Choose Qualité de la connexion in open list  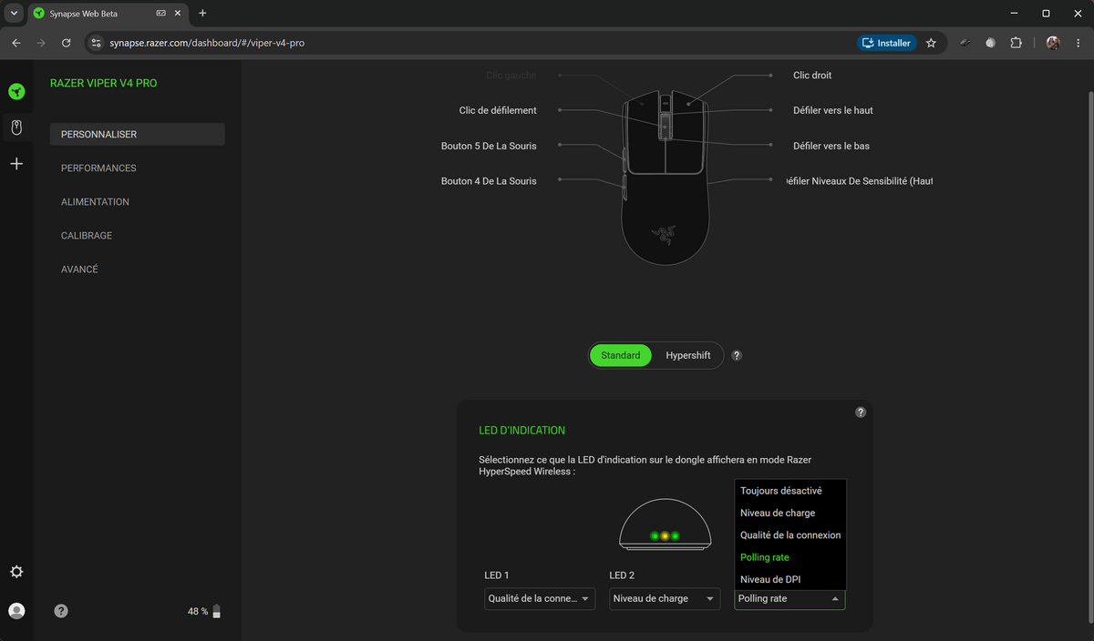(790, 535)
